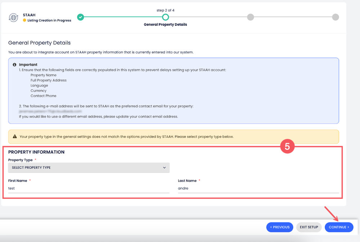Proceed with the Continue button
The image size is (360, 242).
pyautogui.click(x=339, y=227)
